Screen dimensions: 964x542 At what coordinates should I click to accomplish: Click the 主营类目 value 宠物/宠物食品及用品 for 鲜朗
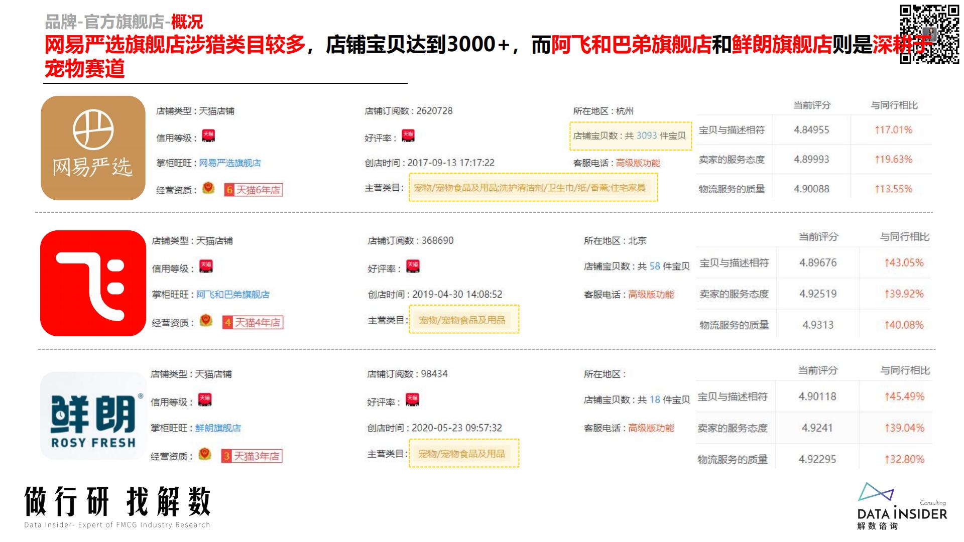click(461, 454)
